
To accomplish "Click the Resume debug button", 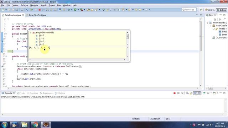I will click(32, 10).
